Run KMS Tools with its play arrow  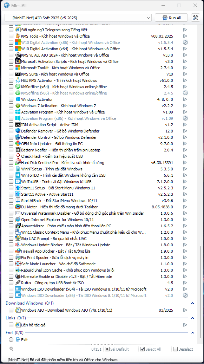pos(185,36)
